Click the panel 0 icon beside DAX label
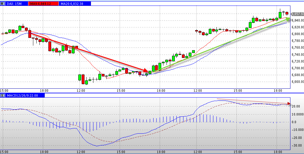 3,3
